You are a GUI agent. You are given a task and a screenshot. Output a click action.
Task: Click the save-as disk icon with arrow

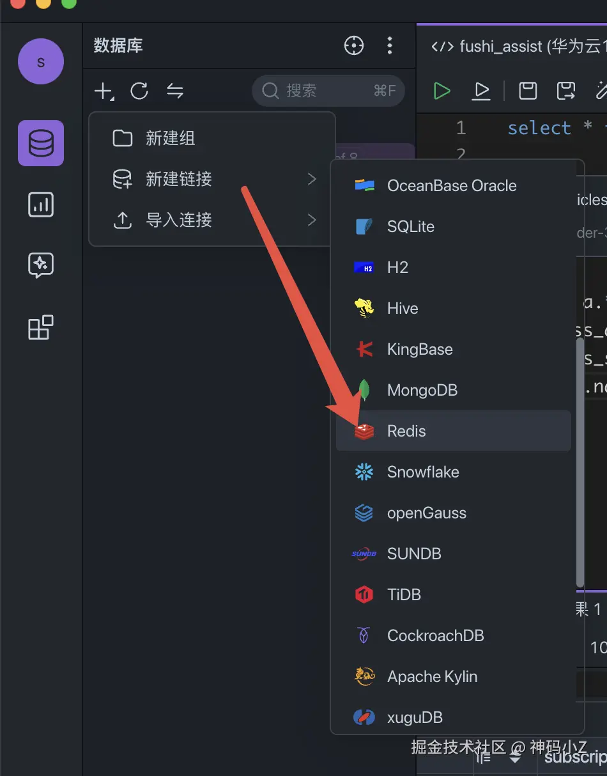coord(566,91)
